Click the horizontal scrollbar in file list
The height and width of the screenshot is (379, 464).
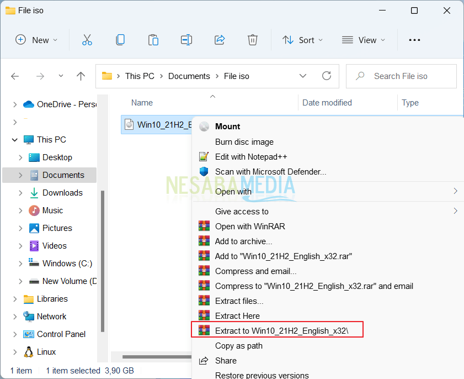(x=157, y=357)
